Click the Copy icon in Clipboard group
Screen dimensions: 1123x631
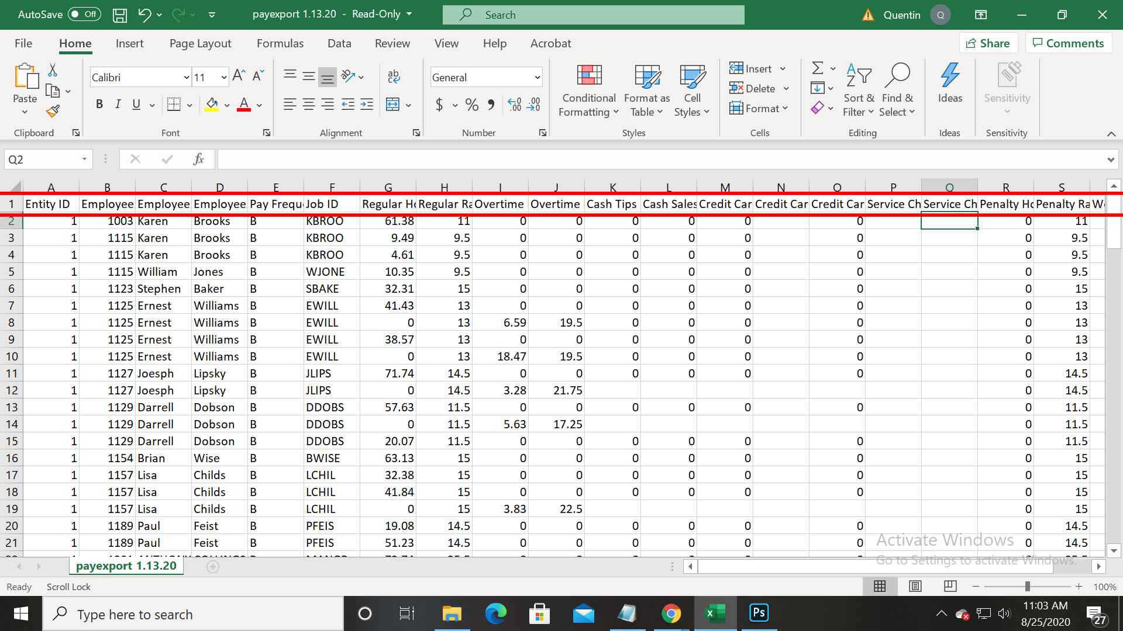point(53,91)
